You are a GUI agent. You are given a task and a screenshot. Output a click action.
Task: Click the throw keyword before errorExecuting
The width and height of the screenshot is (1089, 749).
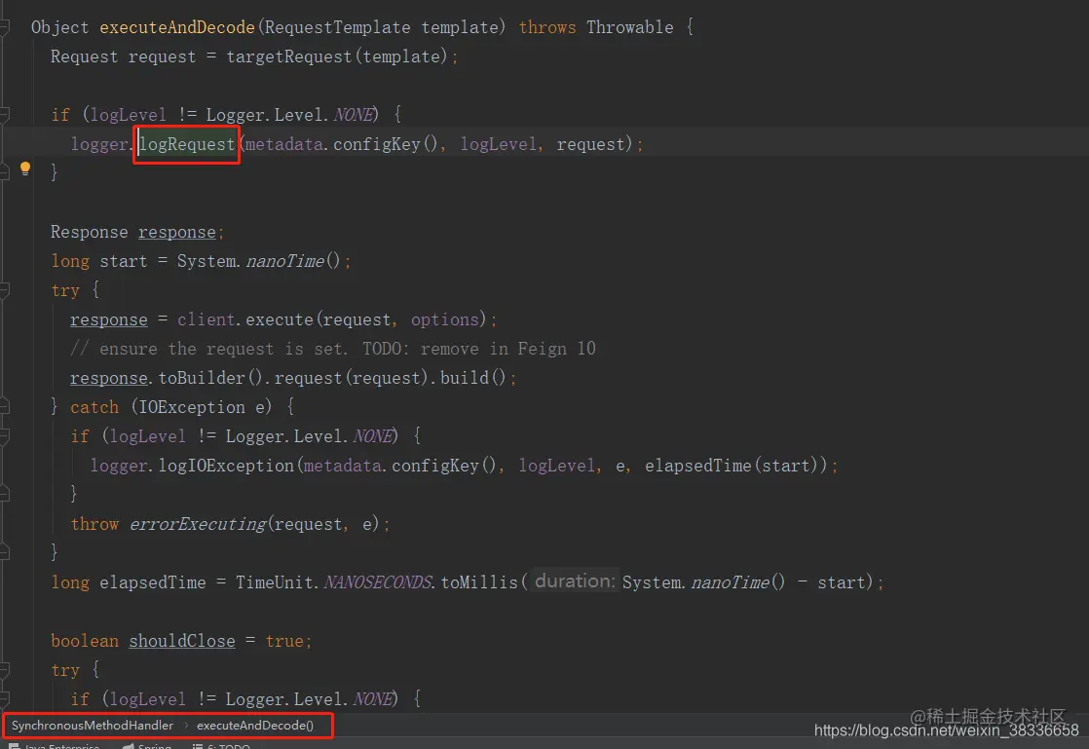(x=94, y=524)
